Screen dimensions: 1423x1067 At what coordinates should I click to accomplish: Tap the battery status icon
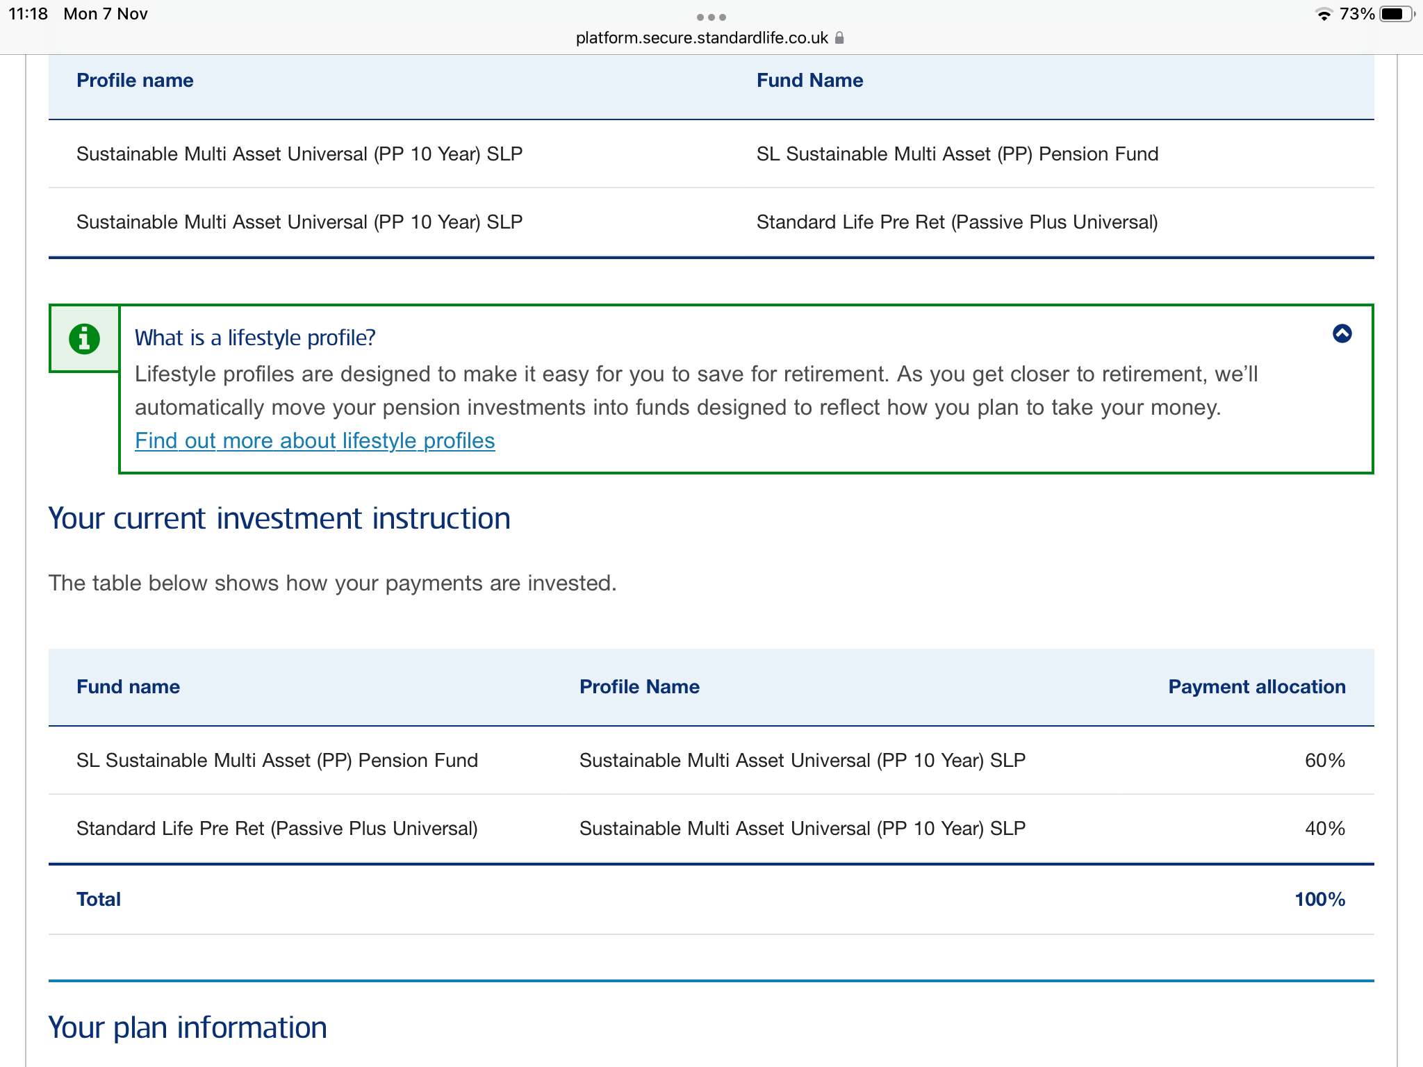pyautogui.click(x=1396, y=15)
